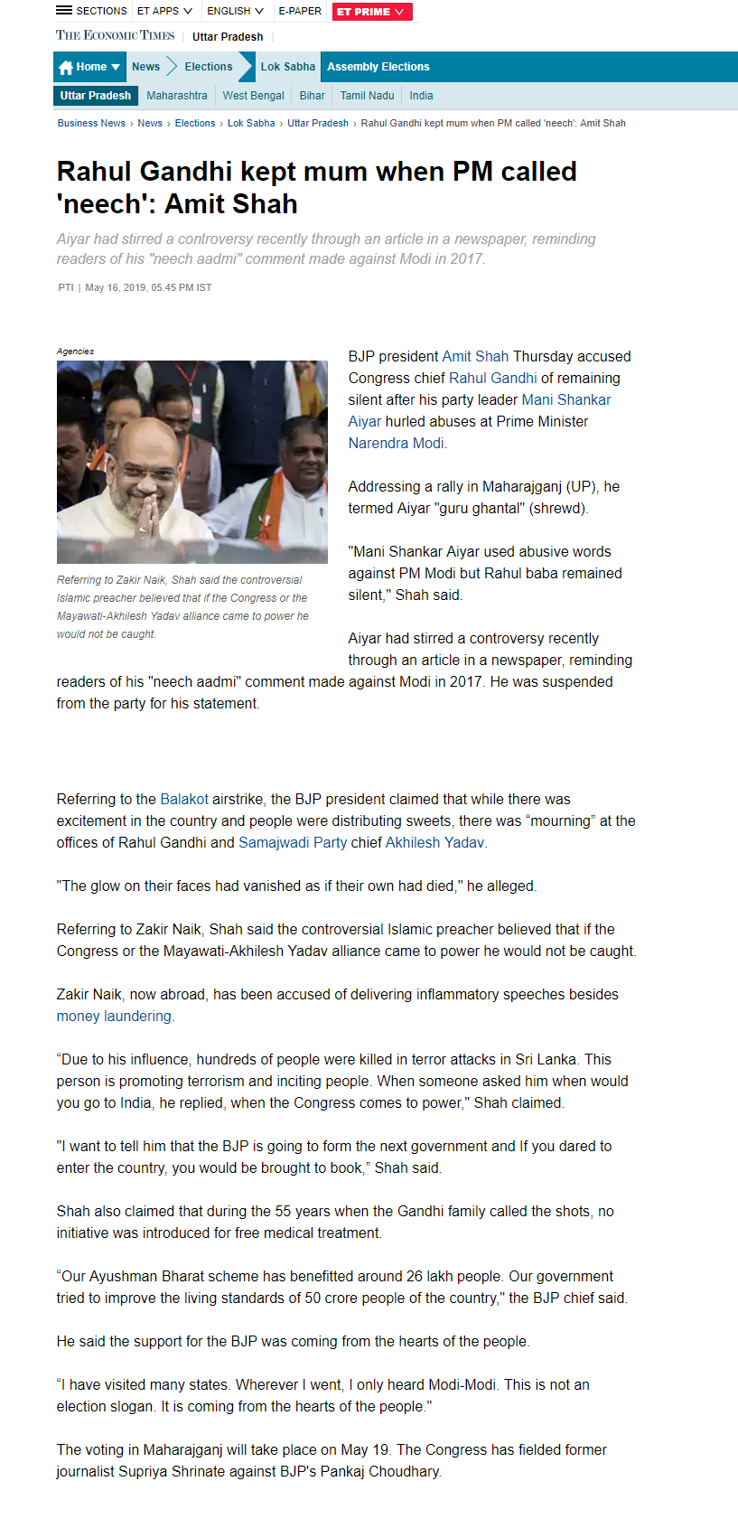
Task: Click Business News in the breadcrumb
Action: click(91, 123)
